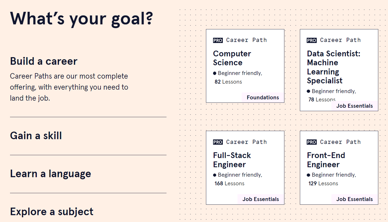Screen dimensions: 388x222
Task: Click the beginner friendly bullet on Data Scientist
Action: [309, 91]
